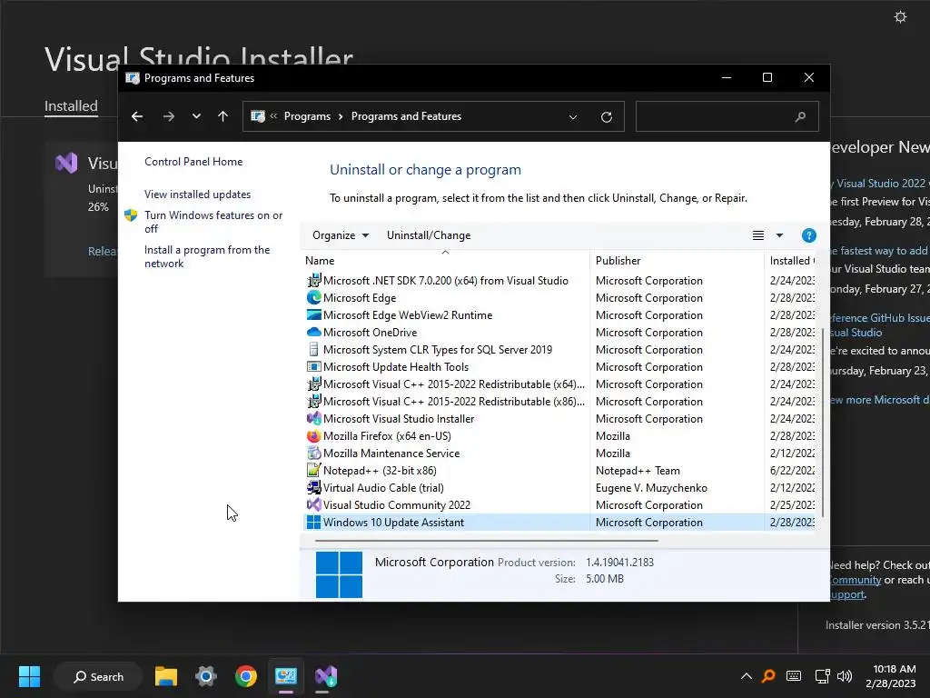The width and height of the screenshot is (930, 698).
Task: Sort list by Publisher column
Action: click(x=677, y=260)
